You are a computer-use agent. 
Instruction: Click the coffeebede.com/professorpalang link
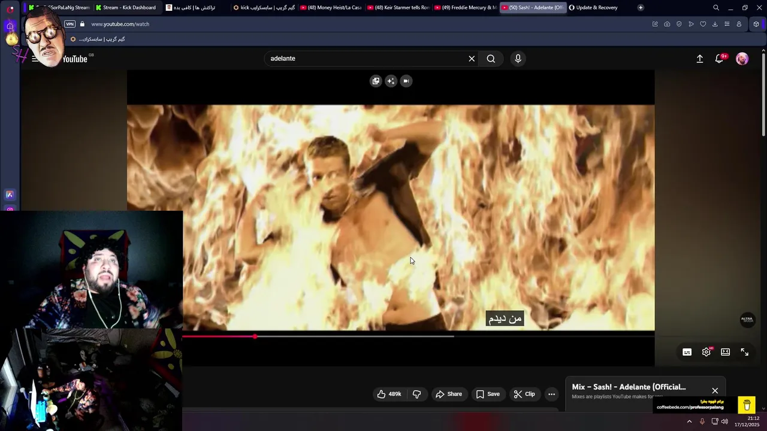(x=690, y=408)
